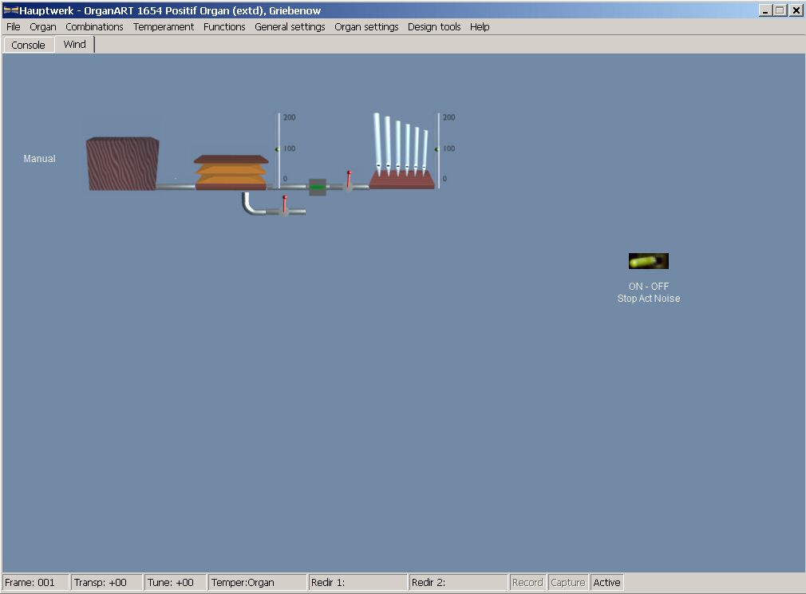Screen dimensions: 806x594
Task: Click the wooden blower box
Action: point(122,164)
